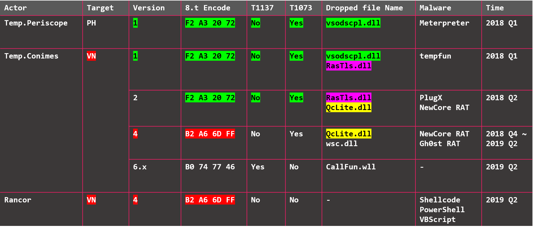
Task: Click B2 A6 6D FF in Gh0st RAT row
Action: pos(210,134)
